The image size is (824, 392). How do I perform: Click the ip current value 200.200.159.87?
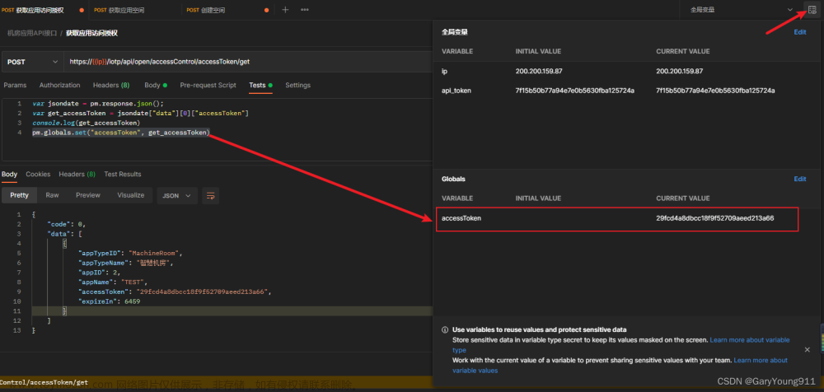tap(680, 71)
